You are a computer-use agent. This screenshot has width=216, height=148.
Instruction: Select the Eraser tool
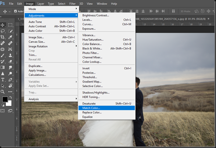pos(10,61)
